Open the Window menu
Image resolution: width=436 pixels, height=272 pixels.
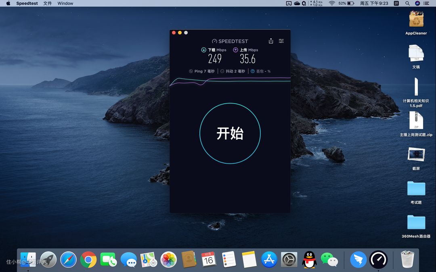pos(65,3)
